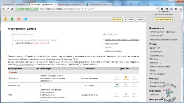Click orange gear change icon for CGI-скрипты
This screenshot has height=103, width=184.
tap(126, 78)
